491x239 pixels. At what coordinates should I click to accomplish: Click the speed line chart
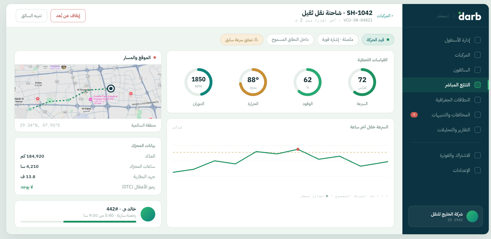tap(280, 161)
